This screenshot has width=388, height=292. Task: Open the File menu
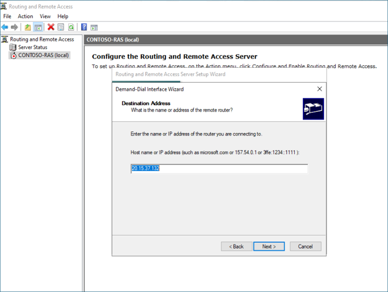point(7,16)
